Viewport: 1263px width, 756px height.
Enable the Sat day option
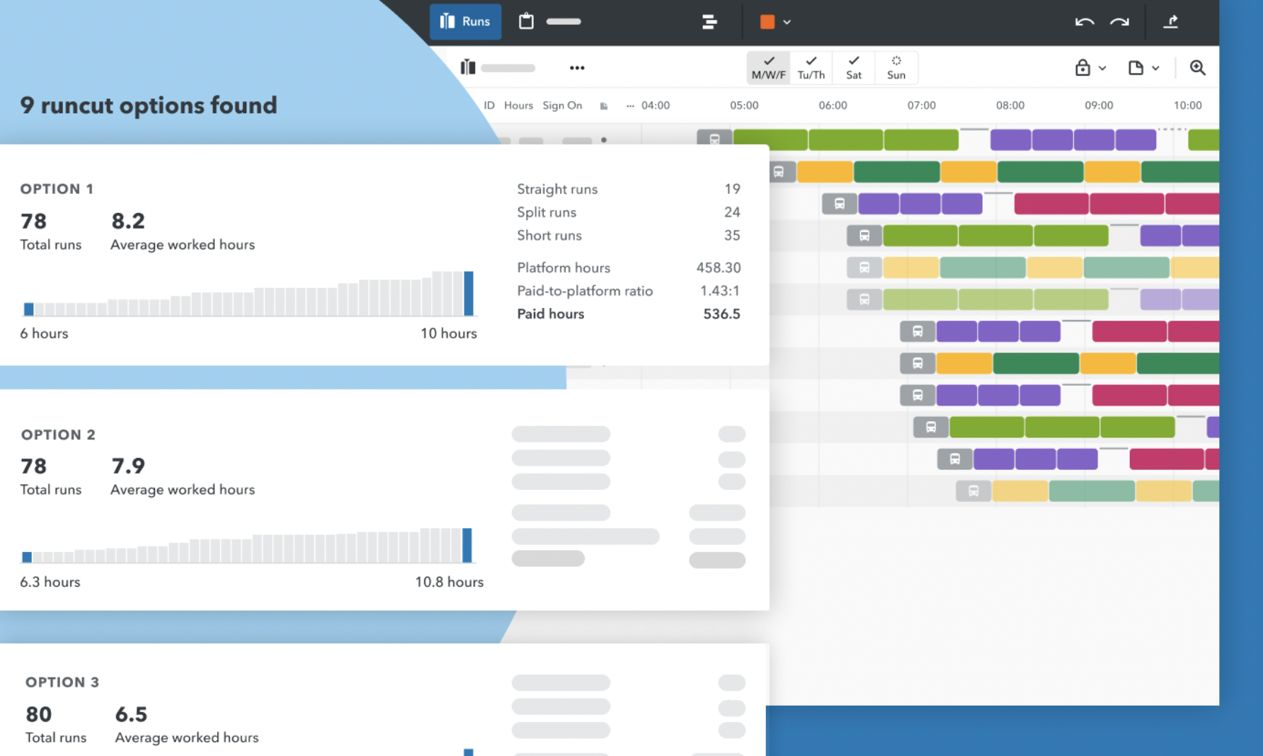click(x=853, y=67)
